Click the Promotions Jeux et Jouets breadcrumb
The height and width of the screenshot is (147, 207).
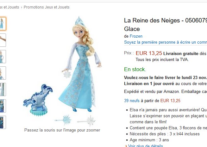pyautogui.click(x=47, y=7)
